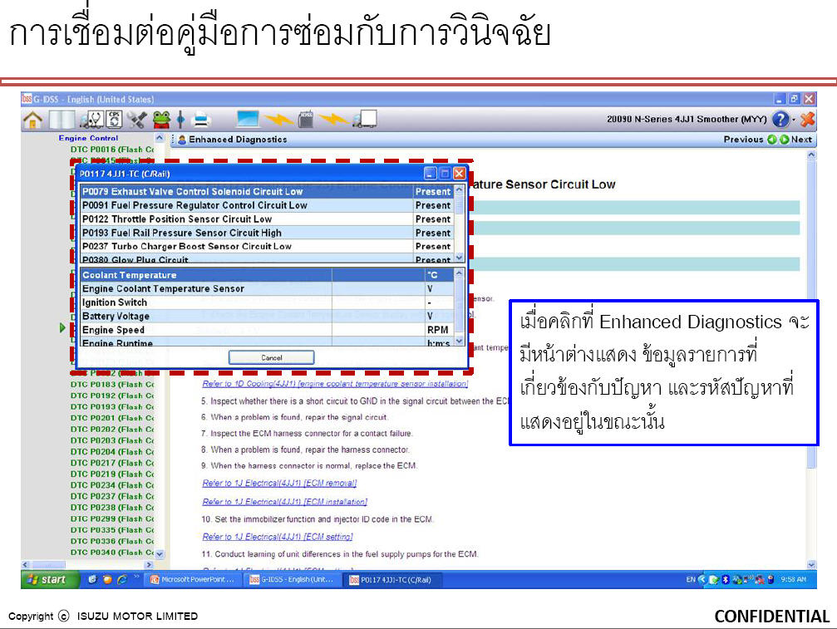Click the blue pin connector icon
This screenshot has height=629, width=837.
click(x=180, y=120)
